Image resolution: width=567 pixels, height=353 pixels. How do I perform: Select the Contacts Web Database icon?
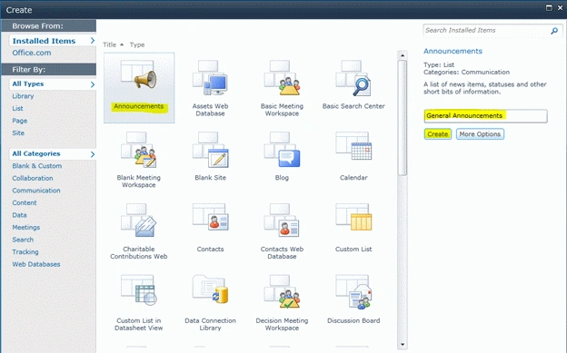tap(282, 220)
